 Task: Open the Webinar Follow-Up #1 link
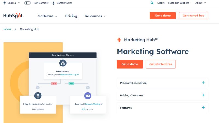click(x=70, y=75)
